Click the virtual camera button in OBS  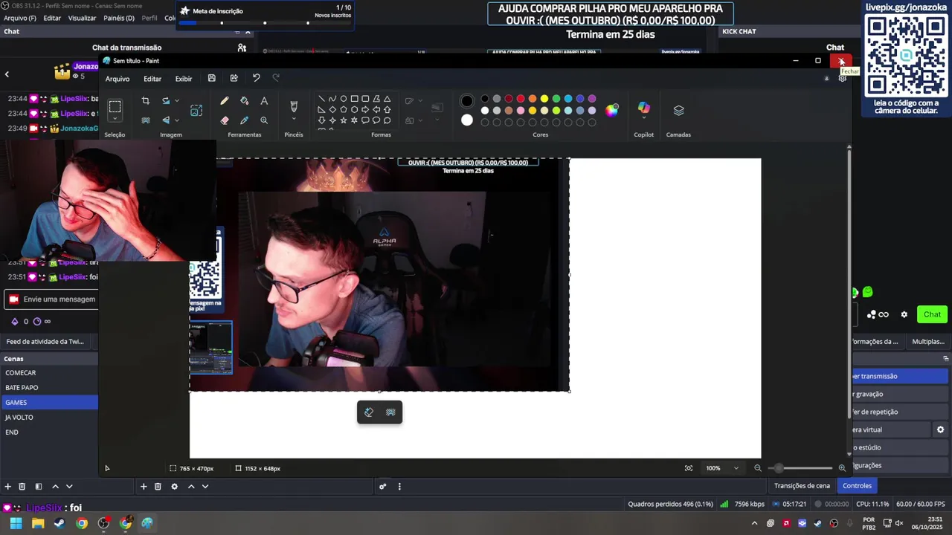pyautogui.click(x=890, y=429)
